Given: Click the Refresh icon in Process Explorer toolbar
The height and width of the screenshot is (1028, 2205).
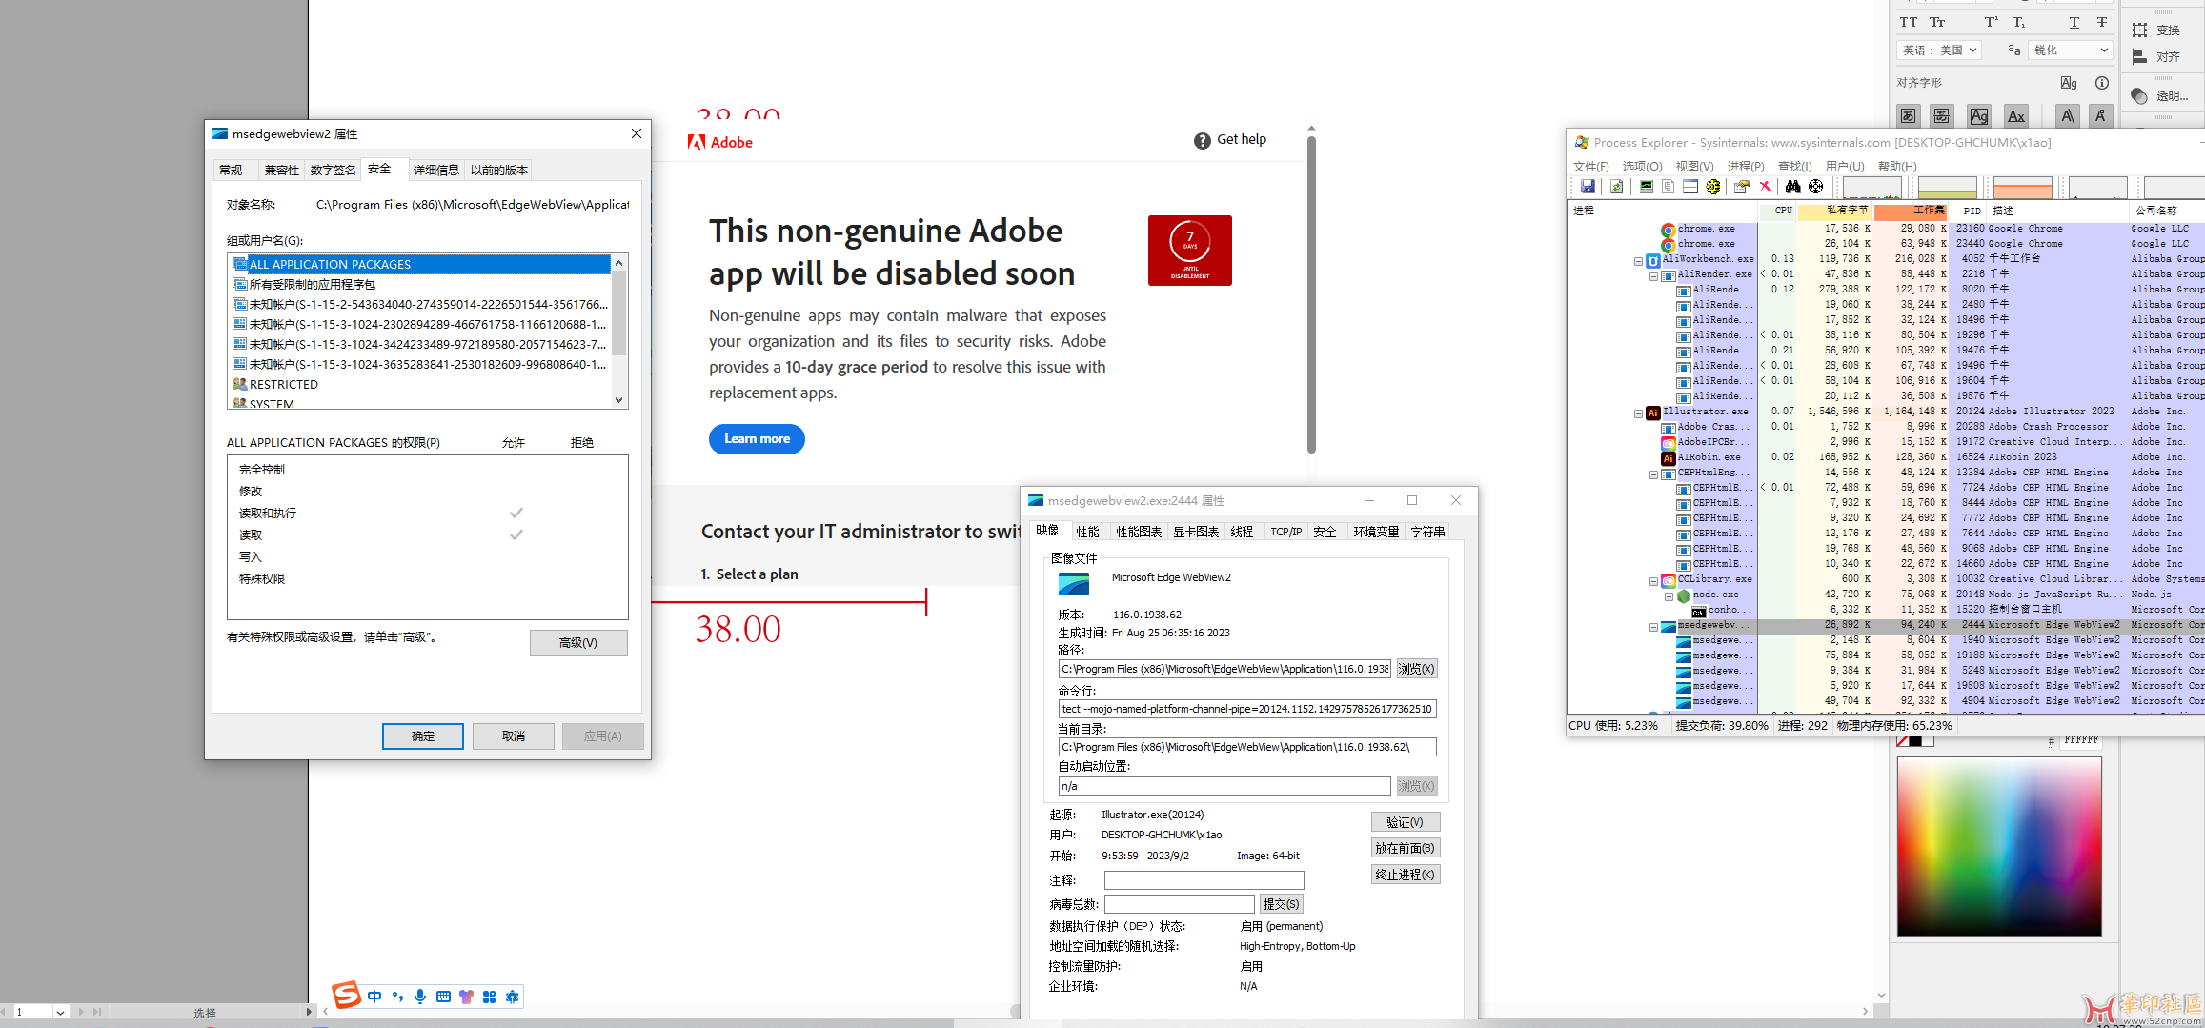Looking at the screenshot, I should tap(1616, 187).
